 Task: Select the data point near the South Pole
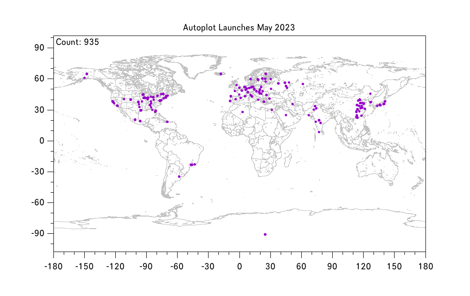coord(265,234)
